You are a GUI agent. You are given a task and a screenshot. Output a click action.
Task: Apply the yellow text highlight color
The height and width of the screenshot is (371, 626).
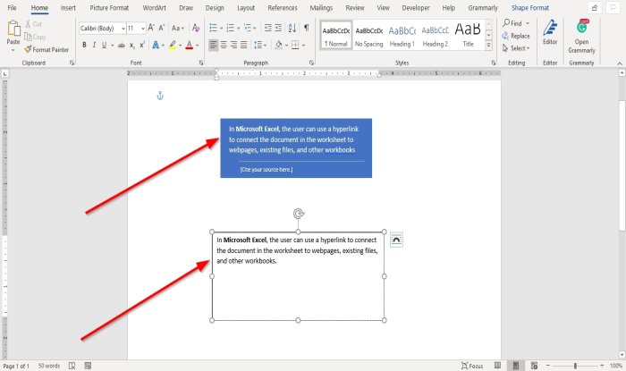pyautogui.click(x=173, y=45)
